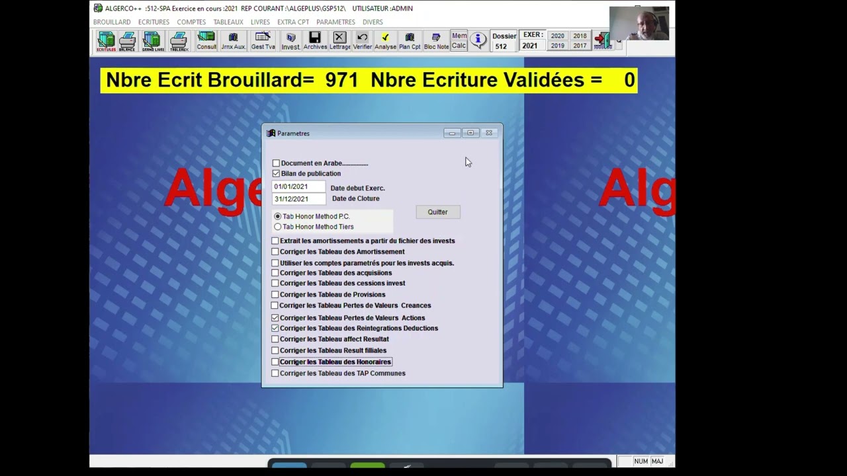Screen dimensions: 847x476
Task: Check Corriger Tableau des cessions invest
Action: point(275,283)
